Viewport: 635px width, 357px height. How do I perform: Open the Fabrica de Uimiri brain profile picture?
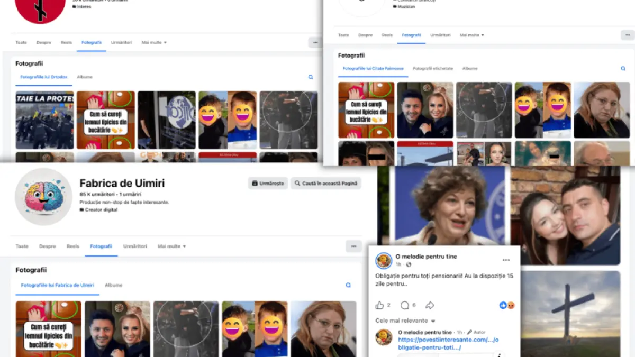pos(43,197)
